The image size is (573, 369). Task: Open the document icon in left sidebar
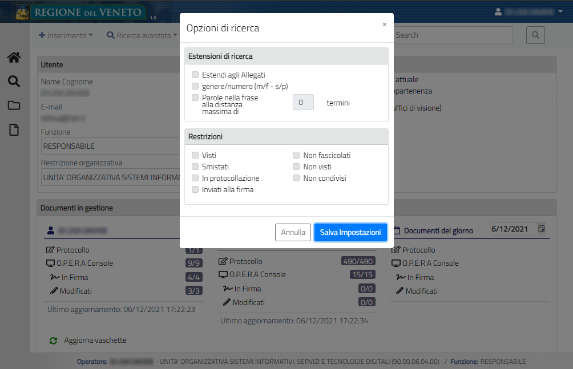14,129
